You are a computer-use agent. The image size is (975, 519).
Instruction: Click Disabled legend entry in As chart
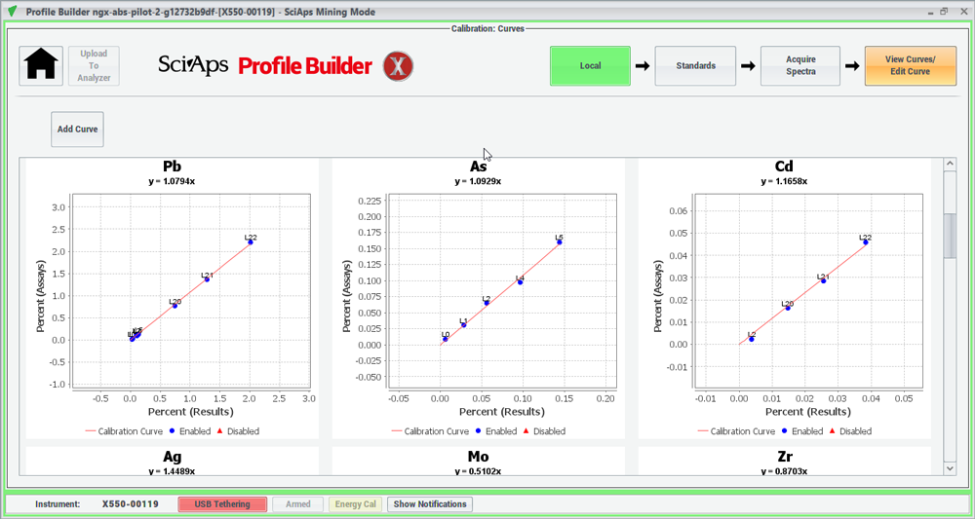[544, 431]
